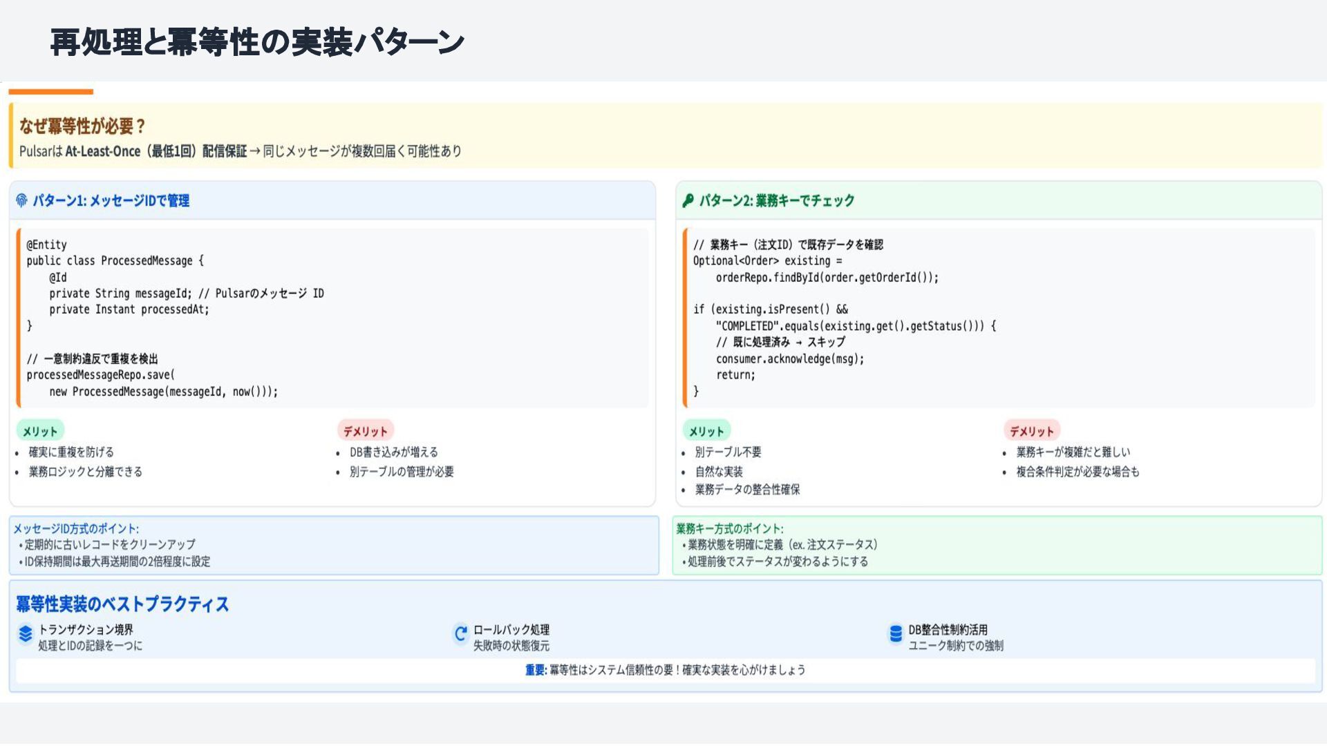Click the 冪等性実装のベストプラクティス heading
The height and width of the screenshot is (746, 1327).
click(122, 604)
